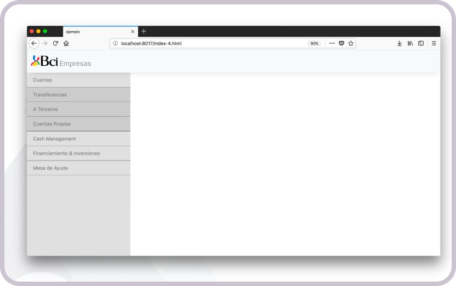Click the browser back arrow button
The image size is (456, 286).
(34, 43)
